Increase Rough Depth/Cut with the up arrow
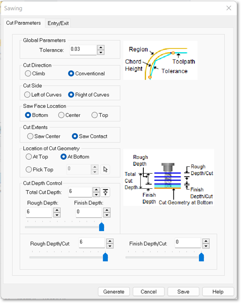This screenshot has width=241, height=303. pos(110,241)
